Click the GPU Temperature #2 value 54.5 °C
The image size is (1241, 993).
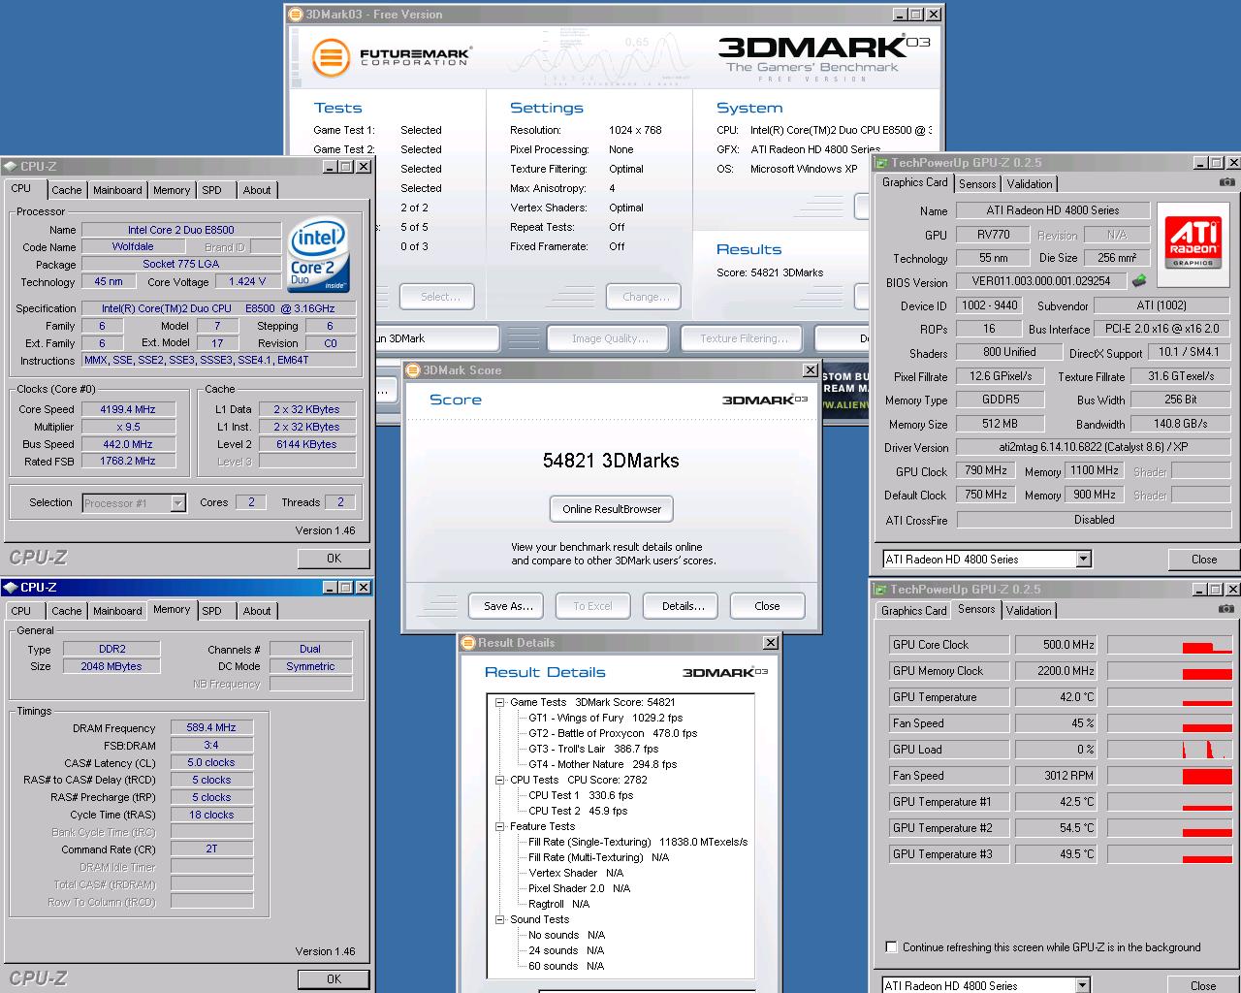1056,828
